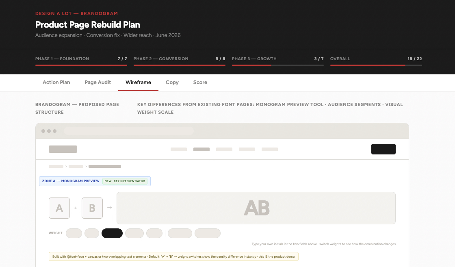Click the 'B' initial input box
This screenshot has height=267, width=455.
coord(92,208)
